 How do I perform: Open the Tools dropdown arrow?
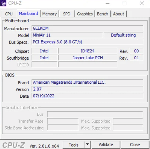87,144
